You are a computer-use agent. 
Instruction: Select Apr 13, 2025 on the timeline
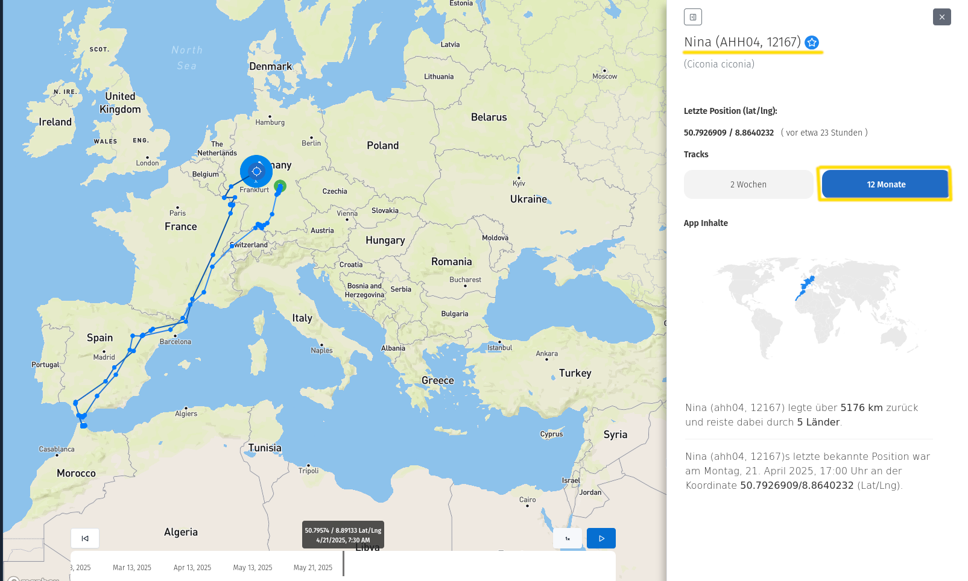click(x=192, y=568)
